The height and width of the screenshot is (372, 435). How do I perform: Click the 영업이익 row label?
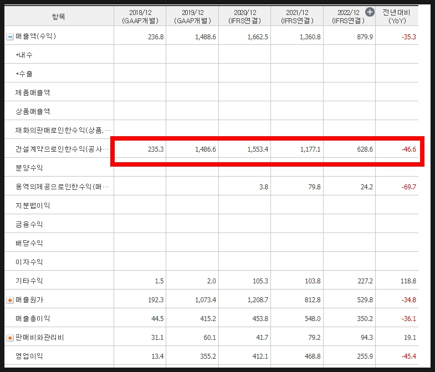(x=29, y=356)
